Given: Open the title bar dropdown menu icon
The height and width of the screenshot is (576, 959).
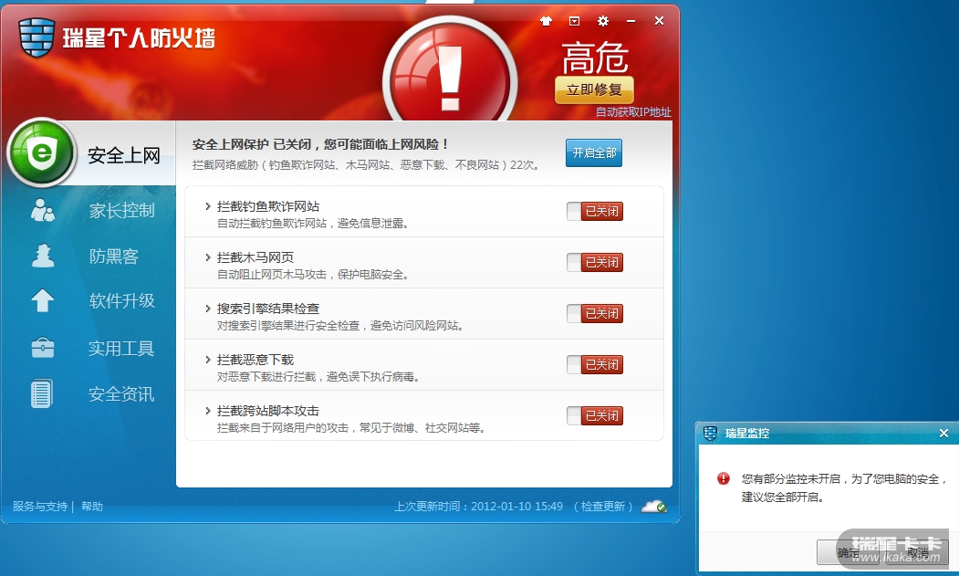Looking at the screenshot, I should coord(574,21).
